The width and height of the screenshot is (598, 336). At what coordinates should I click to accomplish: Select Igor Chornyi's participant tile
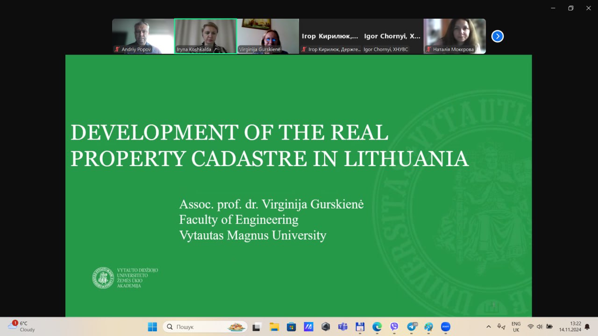pyautogui.click(x=392, y=36)
